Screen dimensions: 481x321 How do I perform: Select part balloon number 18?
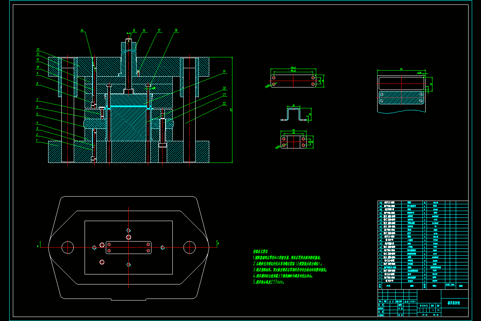pyautogui.click(x=176, y=30)
